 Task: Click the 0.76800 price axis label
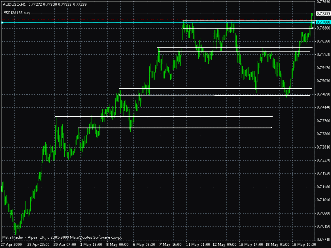click(x=323, y=28)
